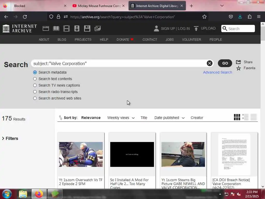Click SIGN UP | LOG IN link
This screenshot has width=265, height=199.
tap(175, 29)
